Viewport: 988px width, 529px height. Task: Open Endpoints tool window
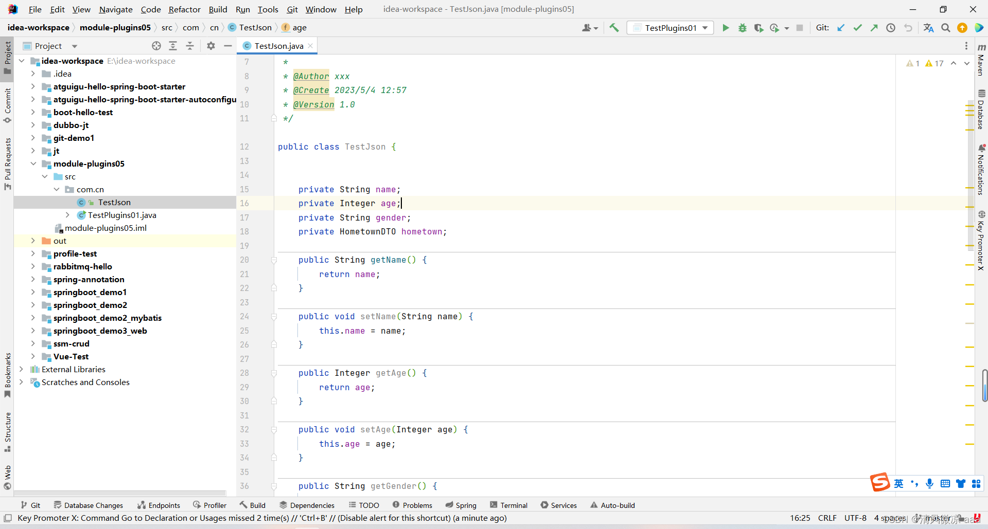click(x=158, y=505)
